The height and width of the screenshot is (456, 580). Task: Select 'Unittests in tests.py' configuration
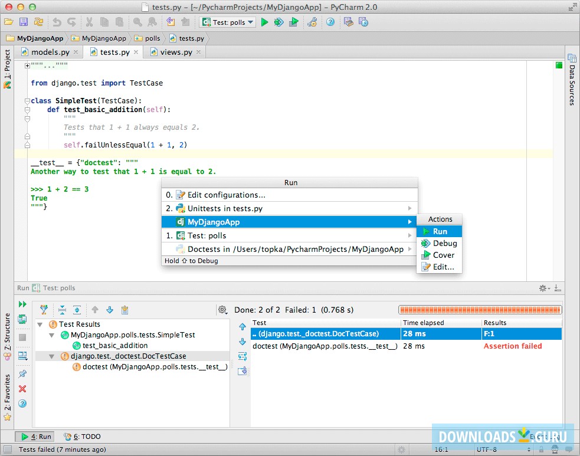point(290,209)
